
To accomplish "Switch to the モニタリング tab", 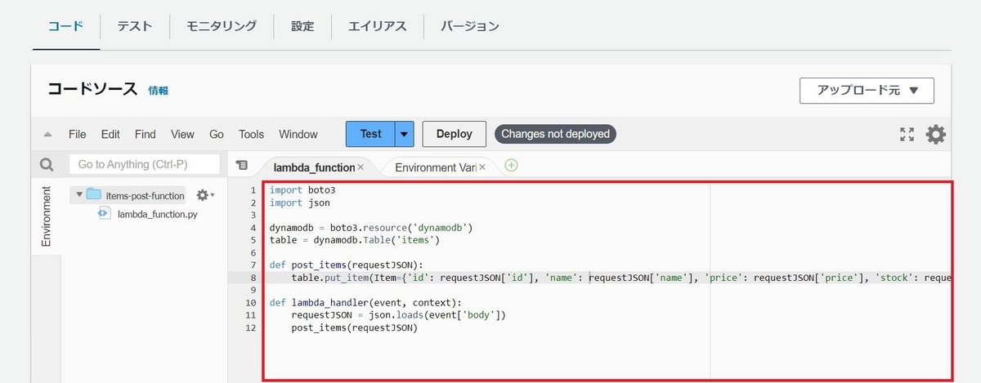I will point(221,26).
